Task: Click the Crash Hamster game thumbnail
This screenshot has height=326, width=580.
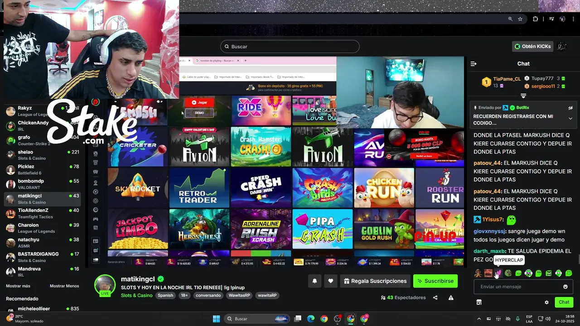Action: tap(261, 147)
